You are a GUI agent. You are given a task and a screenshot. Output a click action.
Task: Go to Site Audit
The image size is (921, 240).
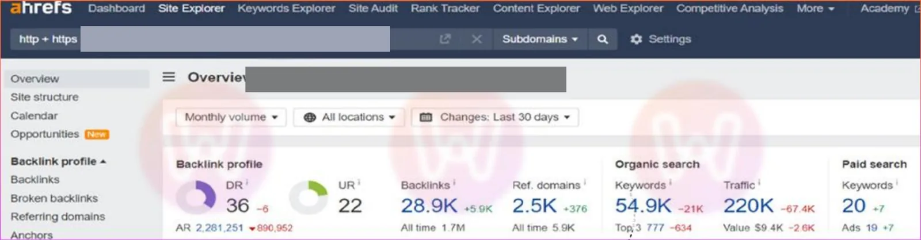[373, 9]
